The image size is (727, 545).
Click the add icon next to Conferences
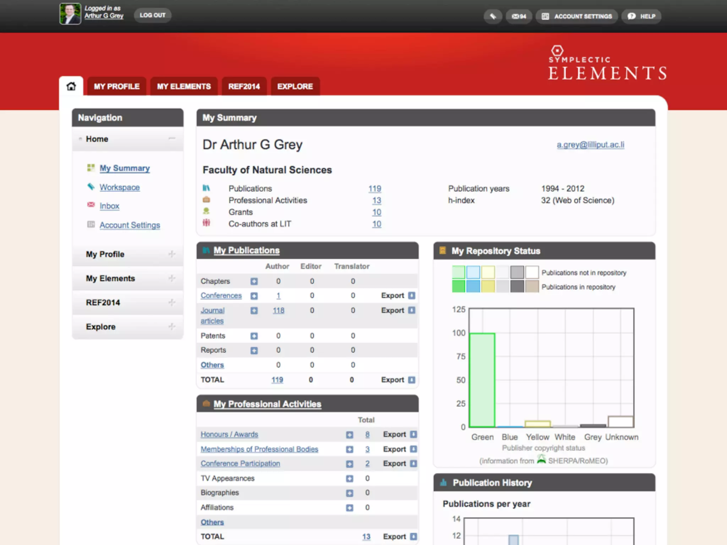pos(254,296)
